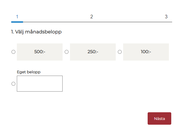181x130 pixels.
Task: Go to step 1 tab
Action: click(17, 17)
